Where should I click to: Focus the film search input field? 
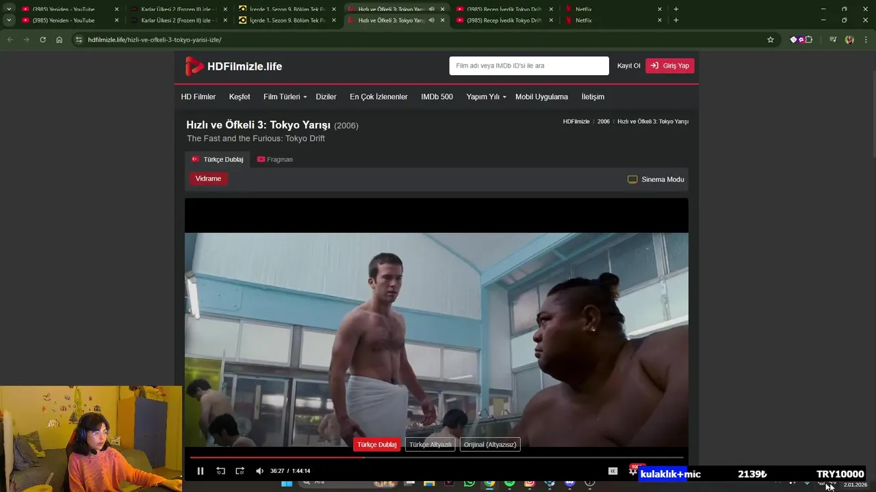pyautogui.click(x=529, y=66)
